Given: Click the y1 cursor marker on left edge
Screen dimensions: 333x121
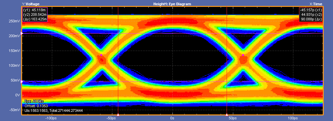Looking at the screenshot, I should (21, 82).
